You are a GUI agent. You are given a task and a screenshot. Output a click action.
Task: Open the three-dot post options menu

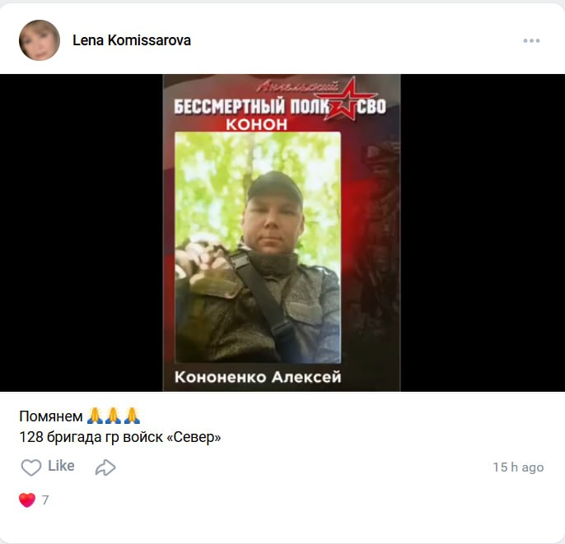[531, 40]
